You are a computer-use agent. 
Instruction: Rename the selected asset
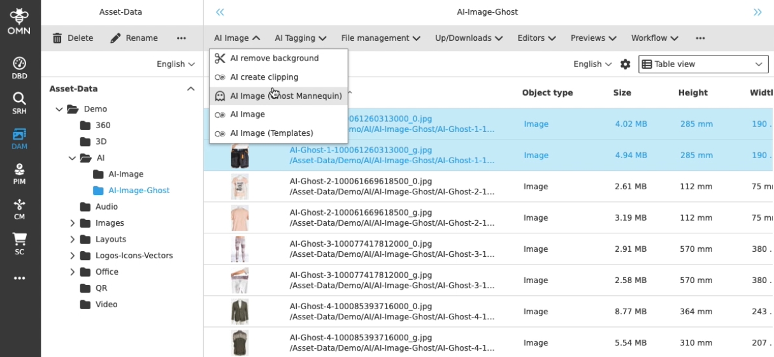coord(134,38)
